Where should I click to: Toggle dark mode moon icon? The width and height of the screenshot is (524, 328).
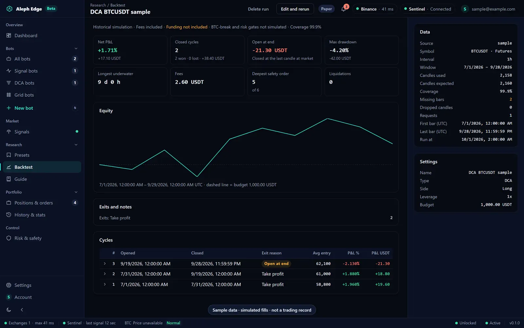(x=9, y=310)
